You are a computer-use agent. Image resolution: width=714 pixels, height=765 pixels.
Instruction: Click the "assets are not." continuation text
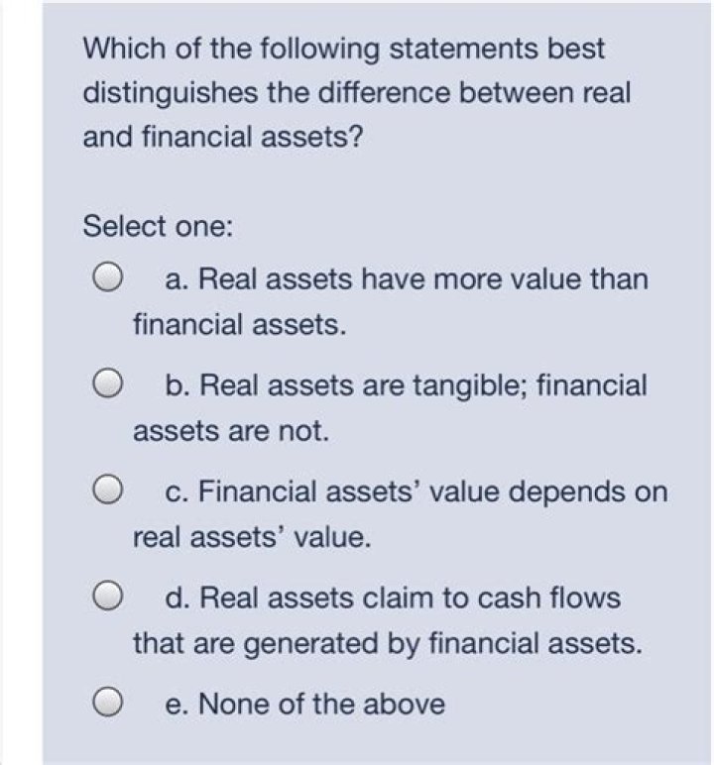(230, 431)
